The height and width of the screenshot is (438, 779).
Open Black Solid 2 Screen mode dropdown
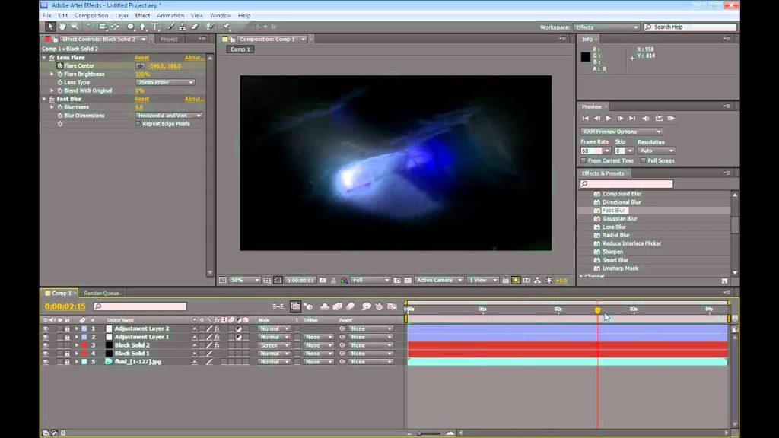[x=274, y=345]
